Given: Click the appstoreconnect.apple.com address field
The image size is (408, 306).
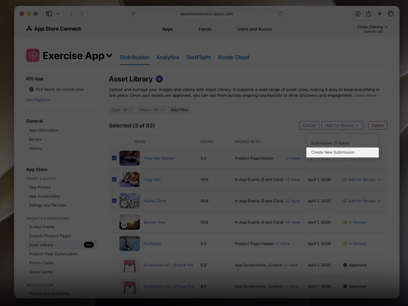Looking at the screenshot, I should [x=207, y=14].
